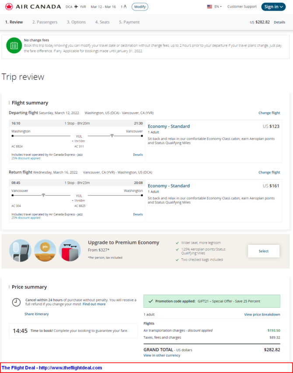Click View in other currency link
This screenshot has height=373, width=293.
click(162, 355)
